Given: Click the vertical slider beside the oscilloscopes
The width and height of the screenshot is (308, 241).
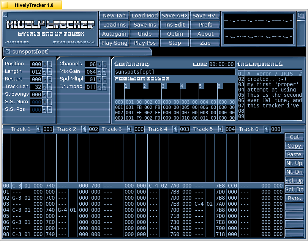Looking at the screenshot, I should (x=301, y=33).
